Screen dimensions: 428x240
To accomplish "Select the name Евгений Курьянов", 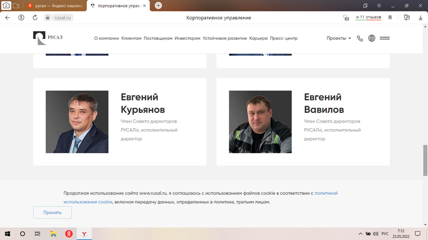I will point(143,103).
